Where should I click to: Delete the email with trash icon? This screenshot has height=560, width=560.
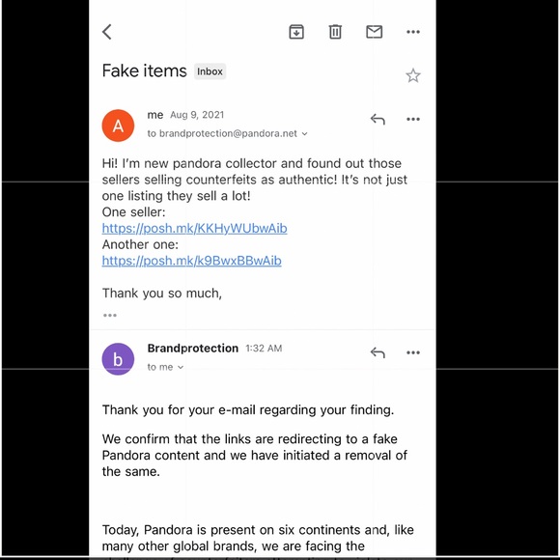[335, 32]
